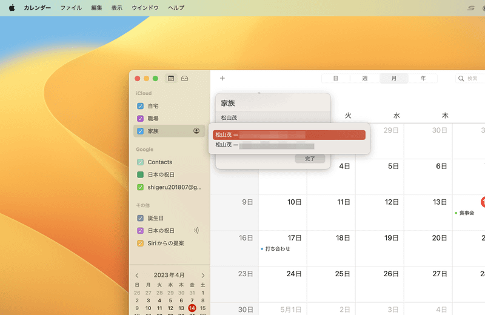Click the 松山茂 share-with field
The image size is (485, 315).
(x=273, y=118)
